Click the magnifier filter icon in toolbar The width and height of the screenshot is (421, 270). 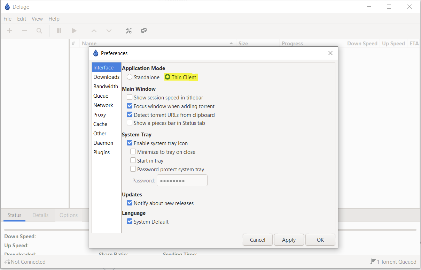click(39, 31)
